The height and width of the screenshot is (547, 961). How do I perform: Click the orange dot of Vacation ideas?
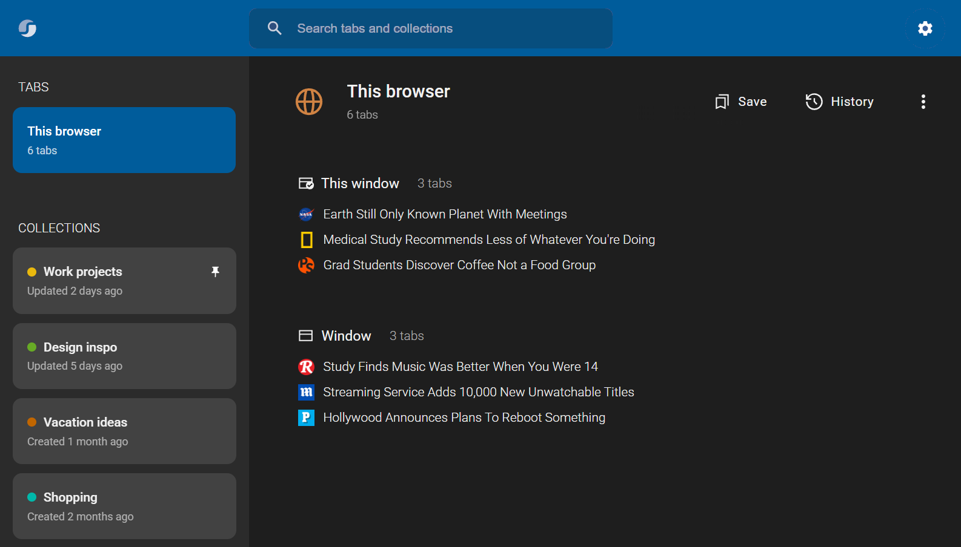[x=32, y=422]
